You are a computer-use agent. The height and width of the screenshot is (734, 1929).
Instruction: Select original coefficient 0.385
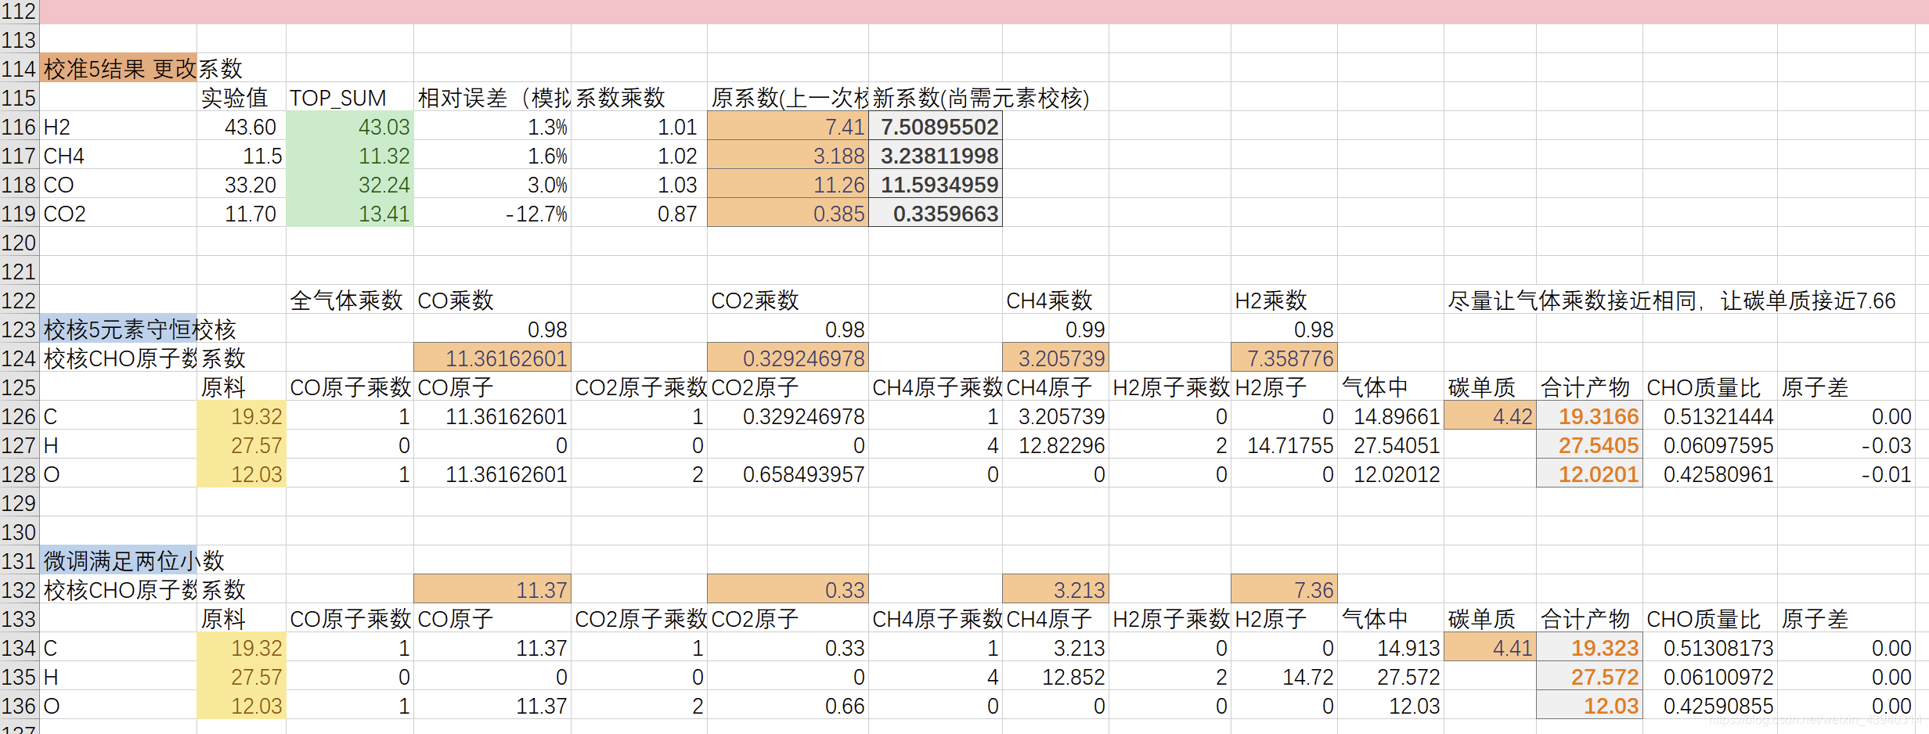[x=788, y=214]
